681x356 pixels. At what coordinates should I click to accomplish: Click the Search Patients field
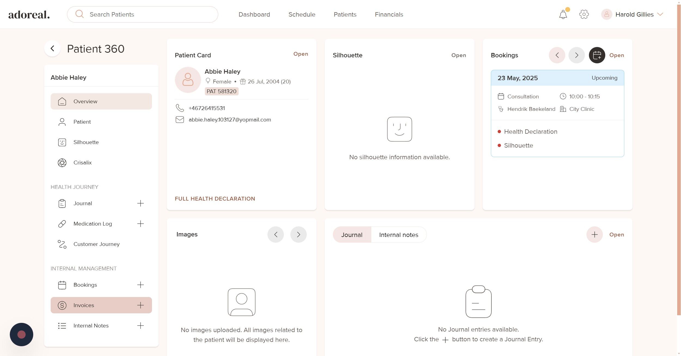pos(147,14)
